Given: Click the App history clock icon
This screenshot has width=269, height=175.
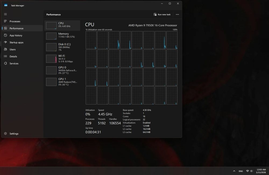Looking at the screenshot, I should point(5,35).
